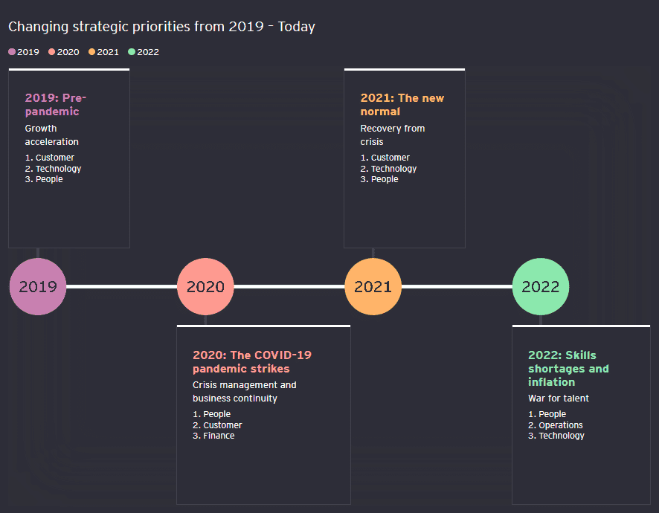659x513 pixels.
Task: Click the 2019 timeline circle marker
Action: coord(38,286)
